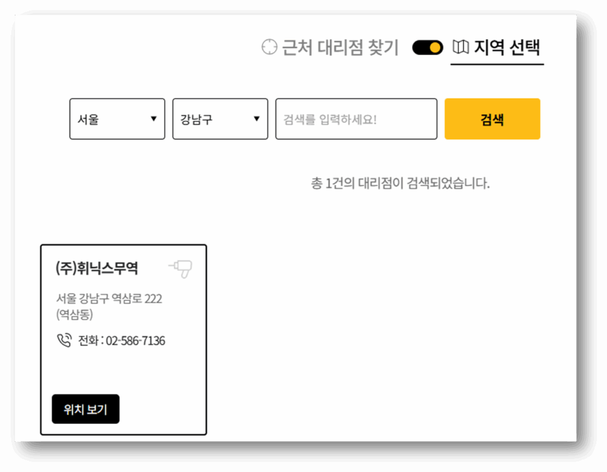Click the phone icon next to 전화

pos(64,340)
